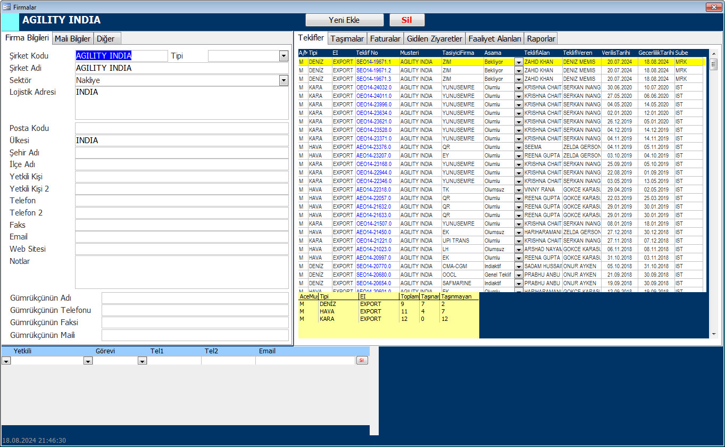Click the Gümrükçünün Maili field
The width and height of the screenshot is (725, 447).
(x=195, y=335)
